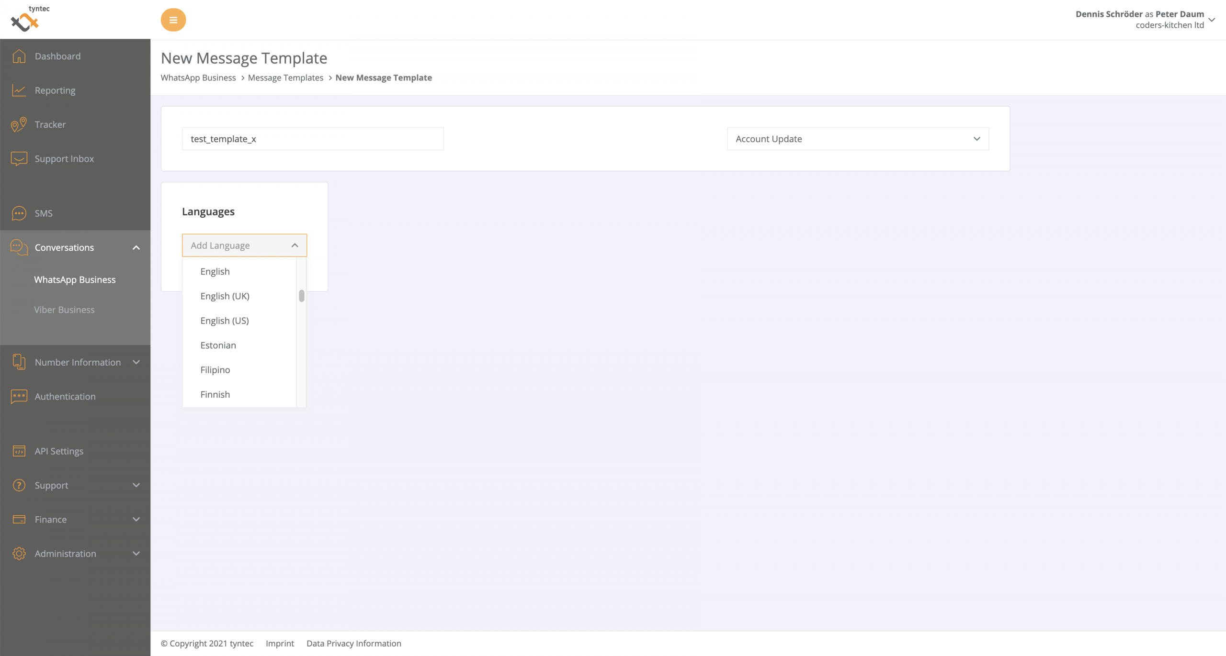Open the Data Privacy Information link
The image size is (1226, 656).
click(x=353, y=644)
